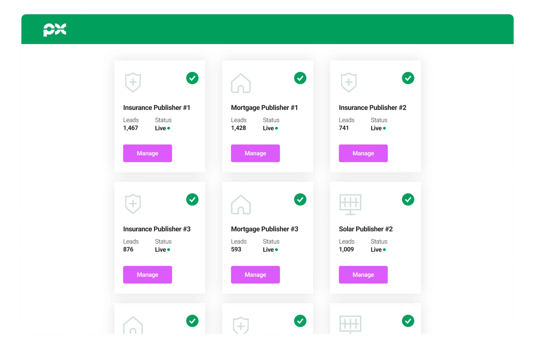Click leads value 876
The height and width of the screenshot is (348, 535).
coord(128,249)
